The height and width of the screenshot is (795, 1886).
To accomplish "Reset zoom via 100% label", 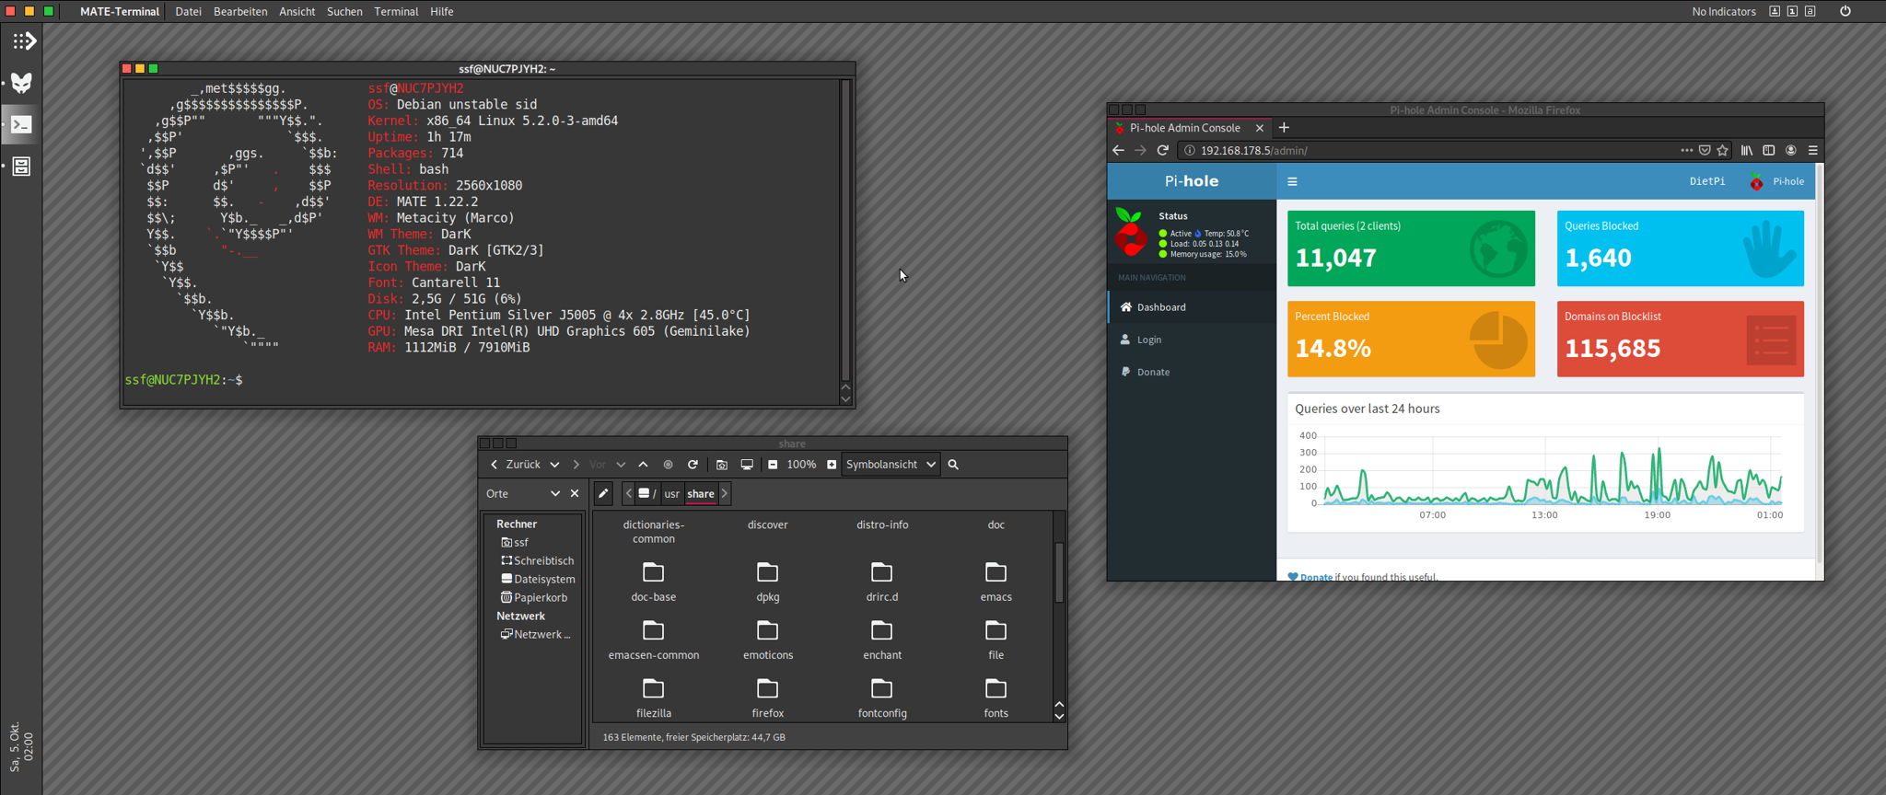I will pos(801,465).
